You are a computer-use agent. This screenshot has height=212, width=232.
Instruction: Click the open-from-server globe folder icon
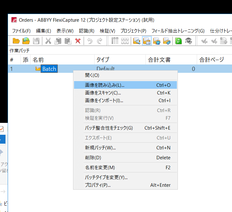[x=26, y=41]
